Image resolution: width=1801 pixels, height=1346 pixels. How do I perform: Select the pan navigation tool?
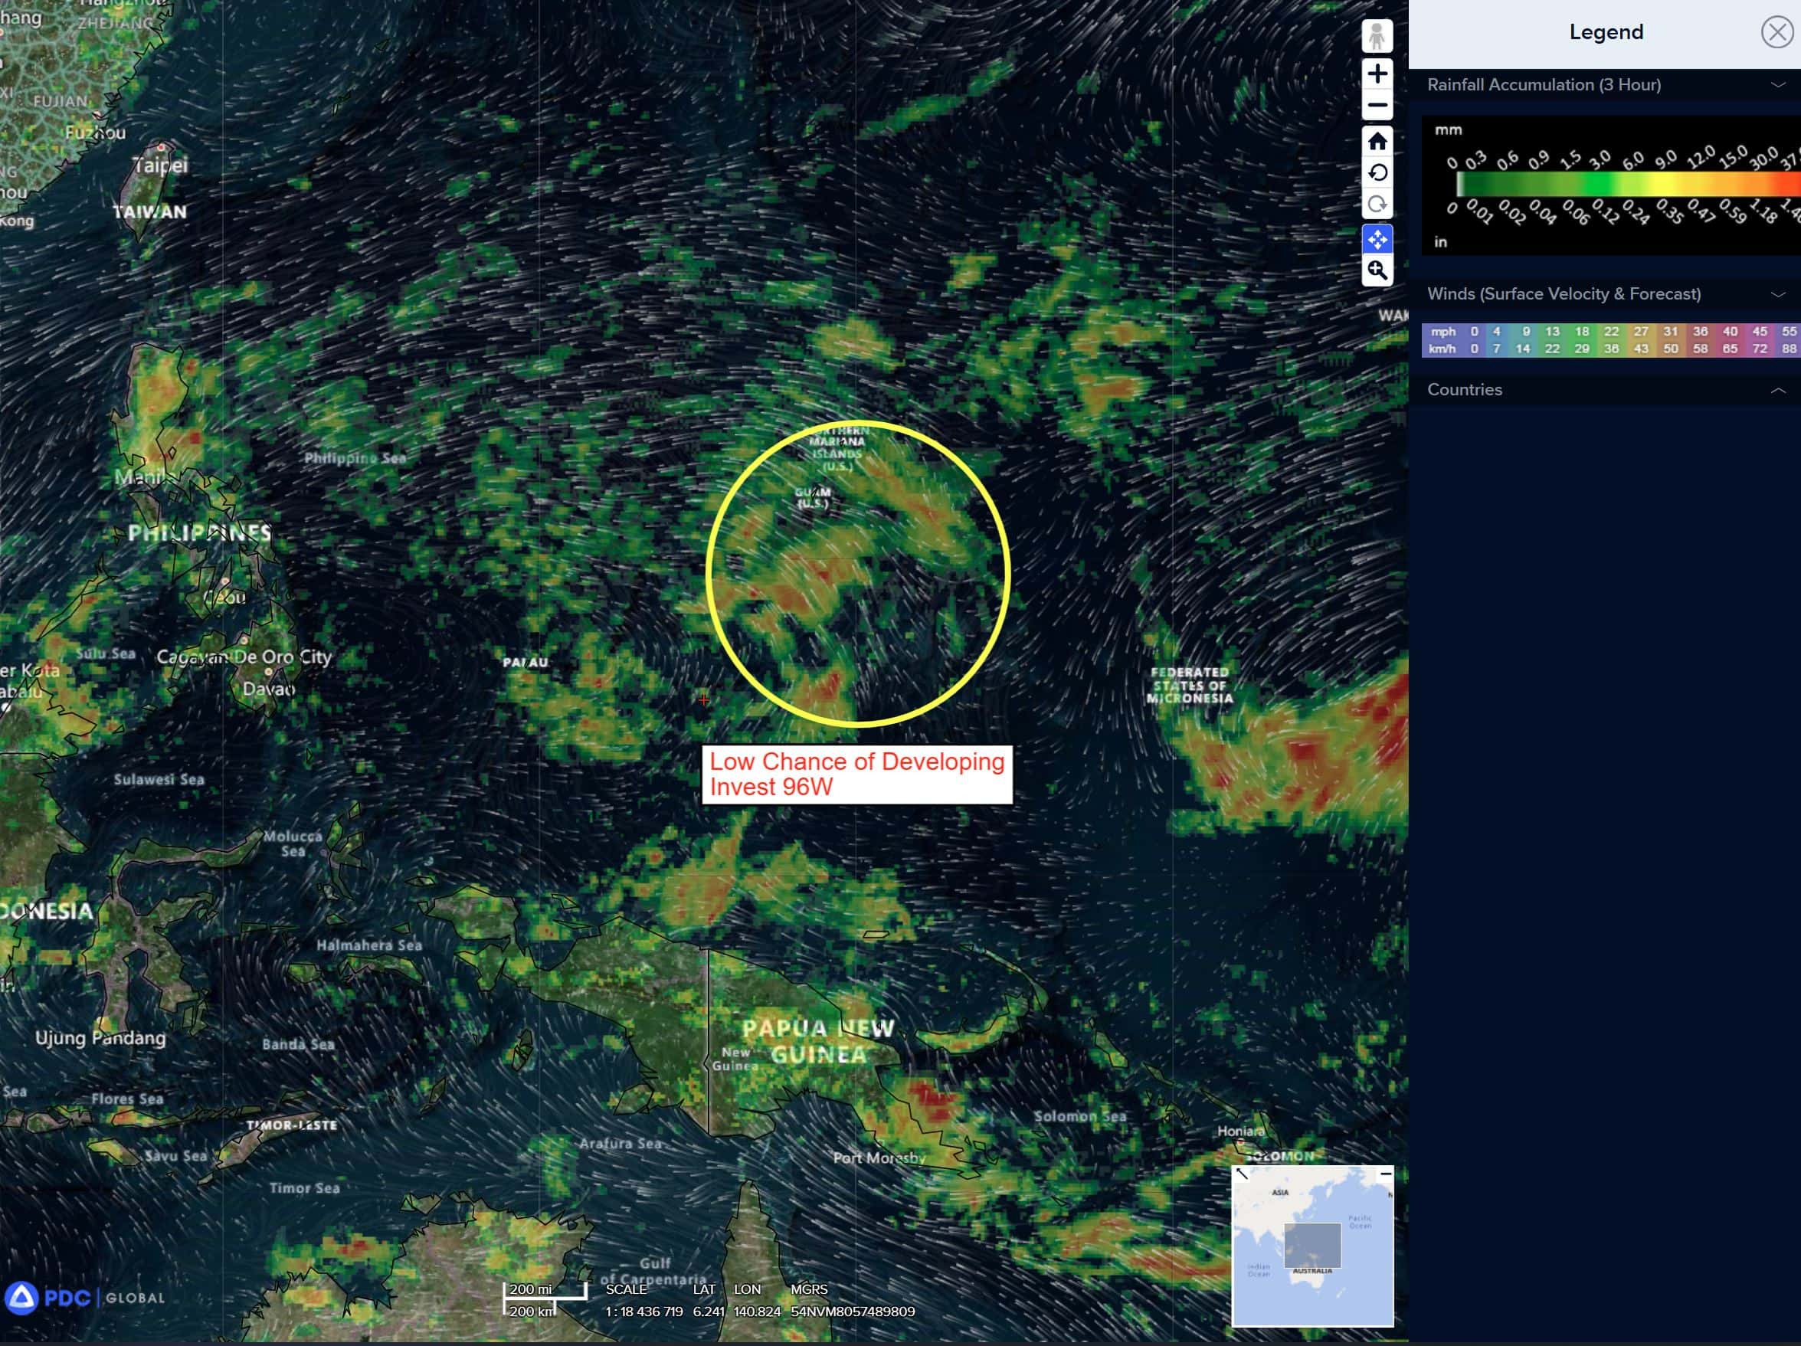point(1377,239)
